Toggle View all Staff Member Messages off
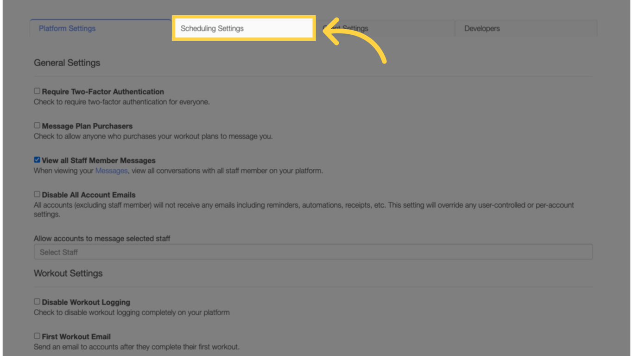 click(x=37, y=159)
